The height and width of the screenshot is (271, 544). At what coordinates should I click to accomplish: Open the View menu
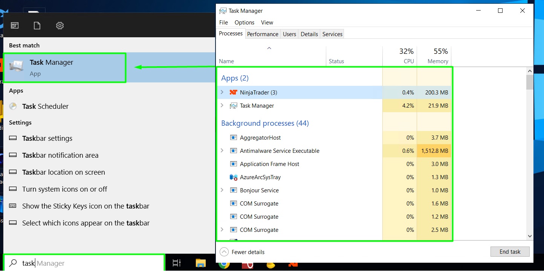(267, 22)
